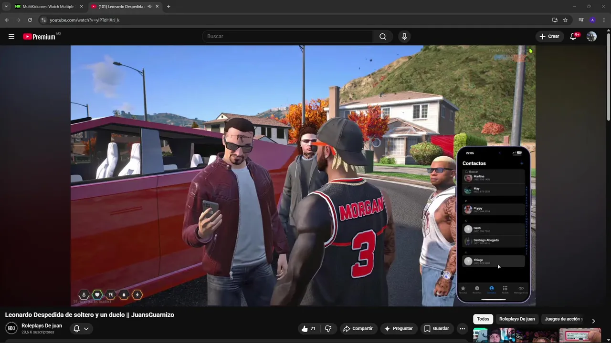Click the Recientes clock icon in phone
611x343 pixels.
coord(476,289)
